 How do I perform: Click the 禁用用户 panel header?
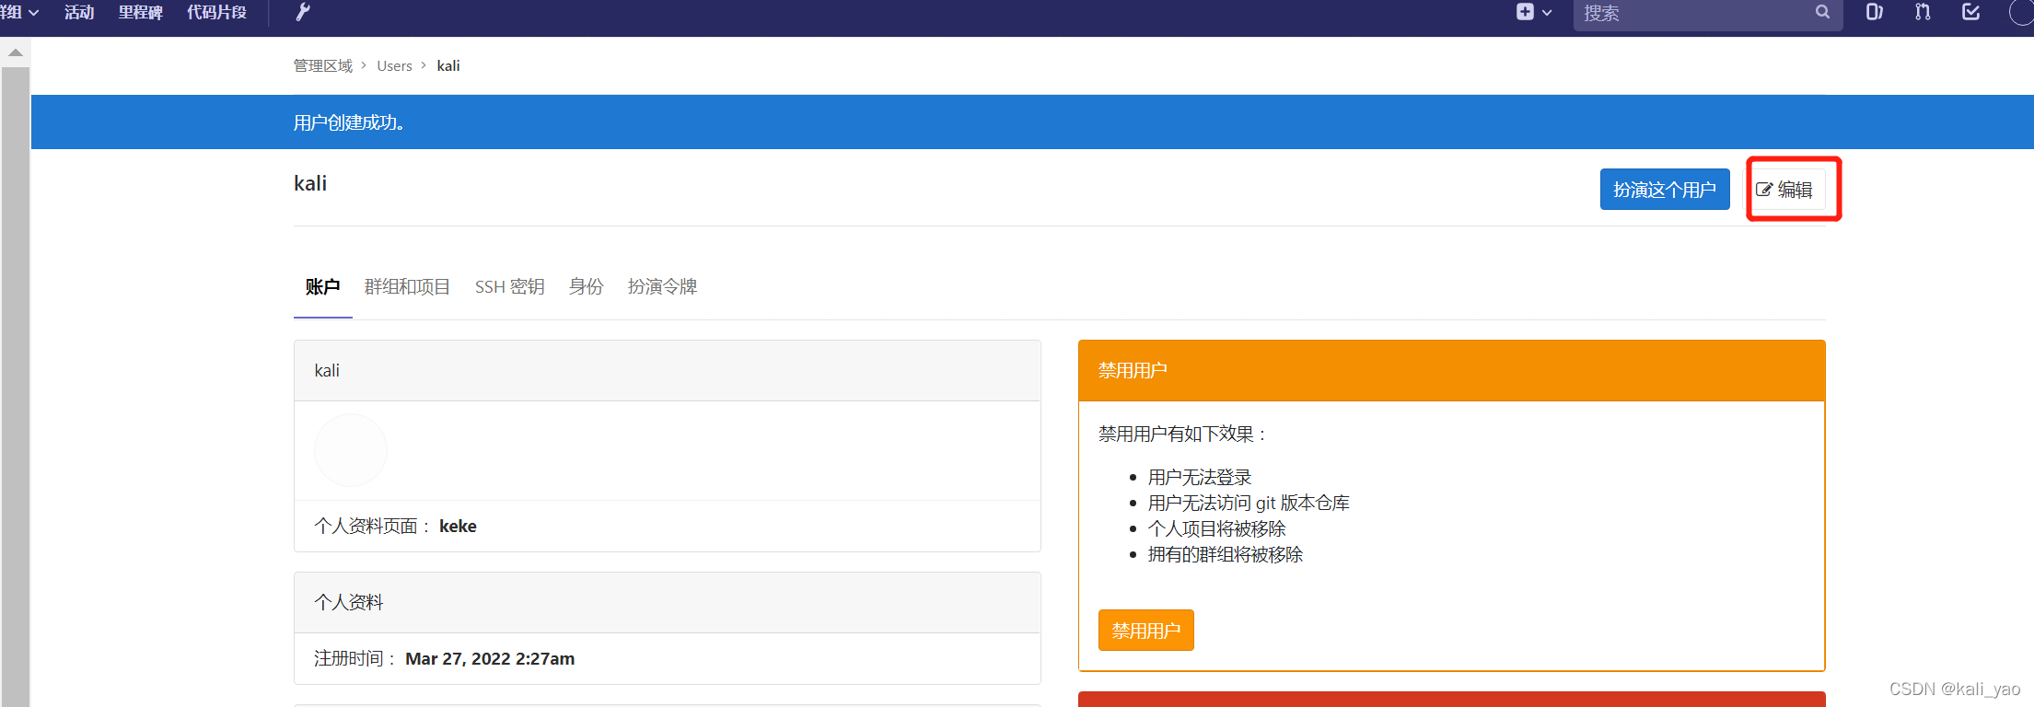point(1452,371)
